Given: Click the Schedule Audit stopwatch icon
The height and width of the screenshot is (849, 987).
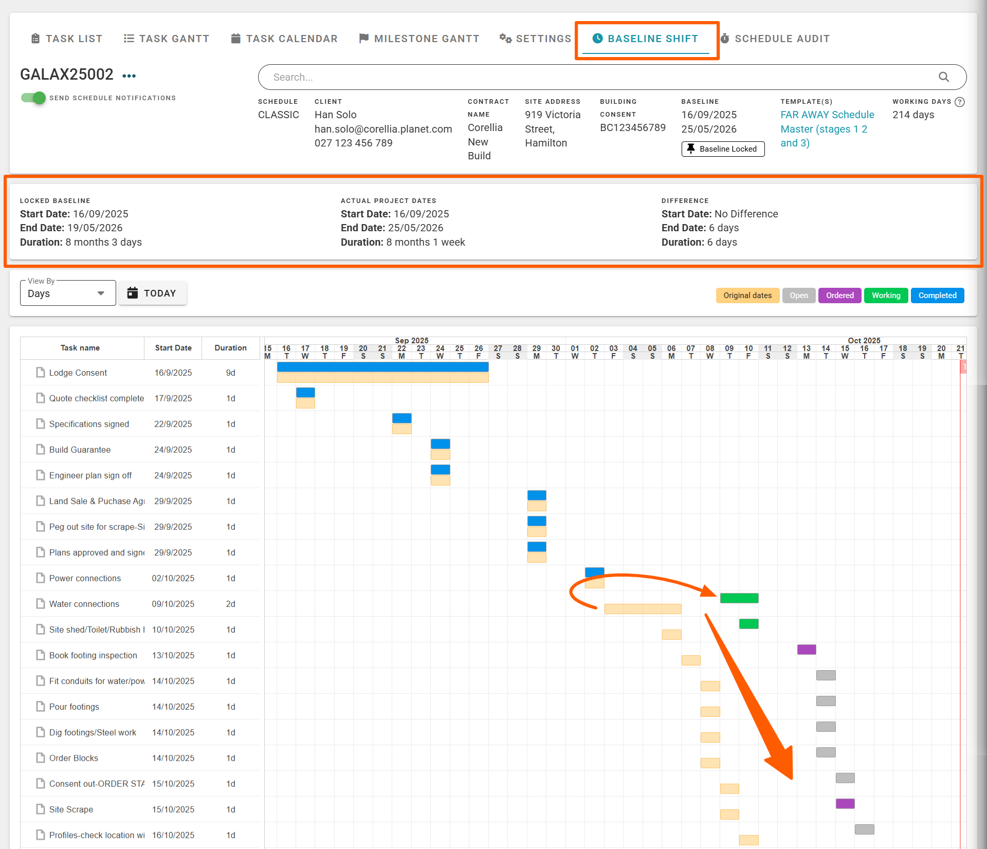Looking at the screenshot, I should tap(725, 39).
